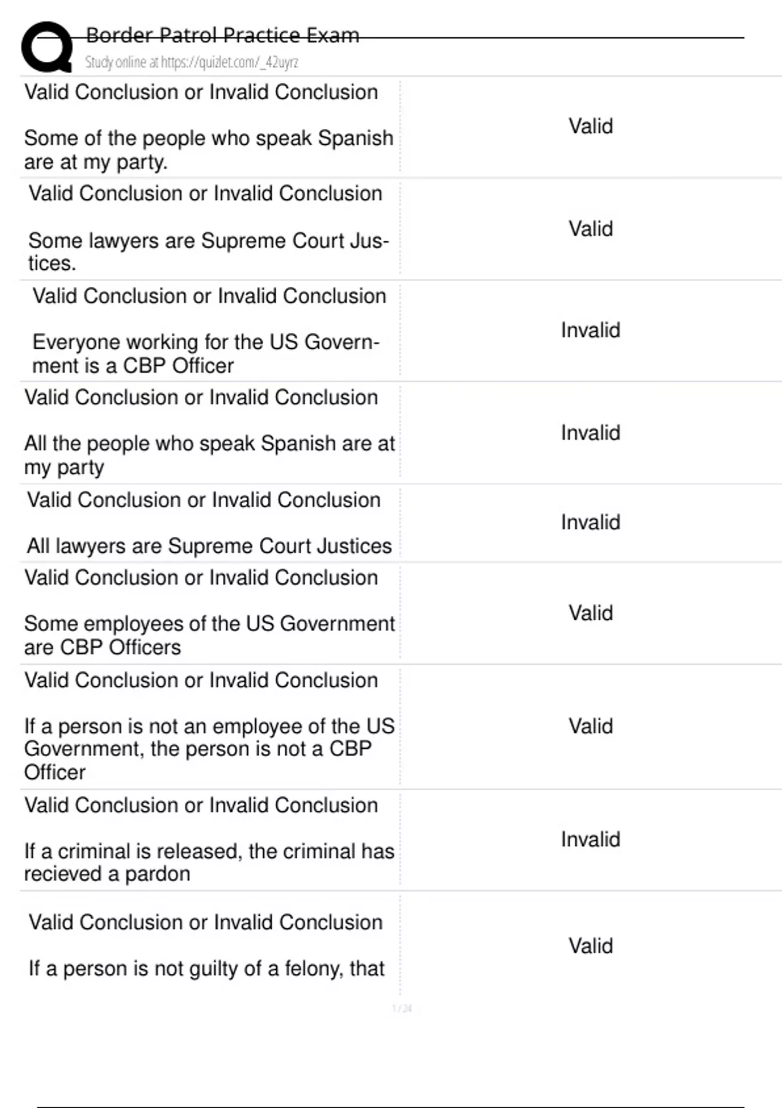Select 'All the people who speak Spanish' statement
The image size is (782, 1108).
[x=209, y=455]
